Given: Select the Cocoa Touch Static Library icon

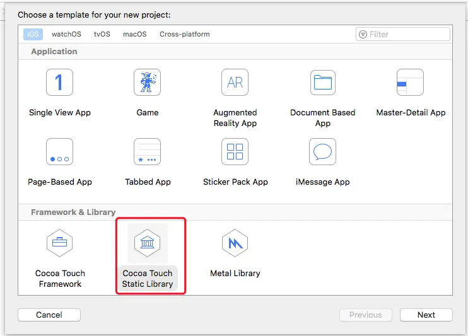Looking at the screenshot, I should click(147, 243).
